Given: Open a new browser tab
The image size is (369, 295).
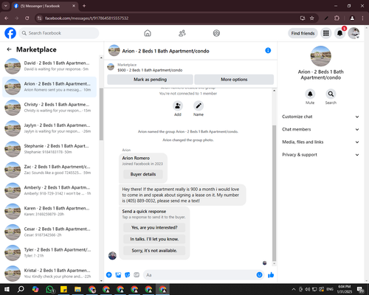Looking at the screenshot, I should (84, 6).
